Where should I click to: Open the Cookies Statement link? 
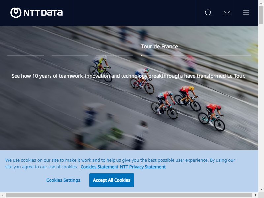point(99,167)
